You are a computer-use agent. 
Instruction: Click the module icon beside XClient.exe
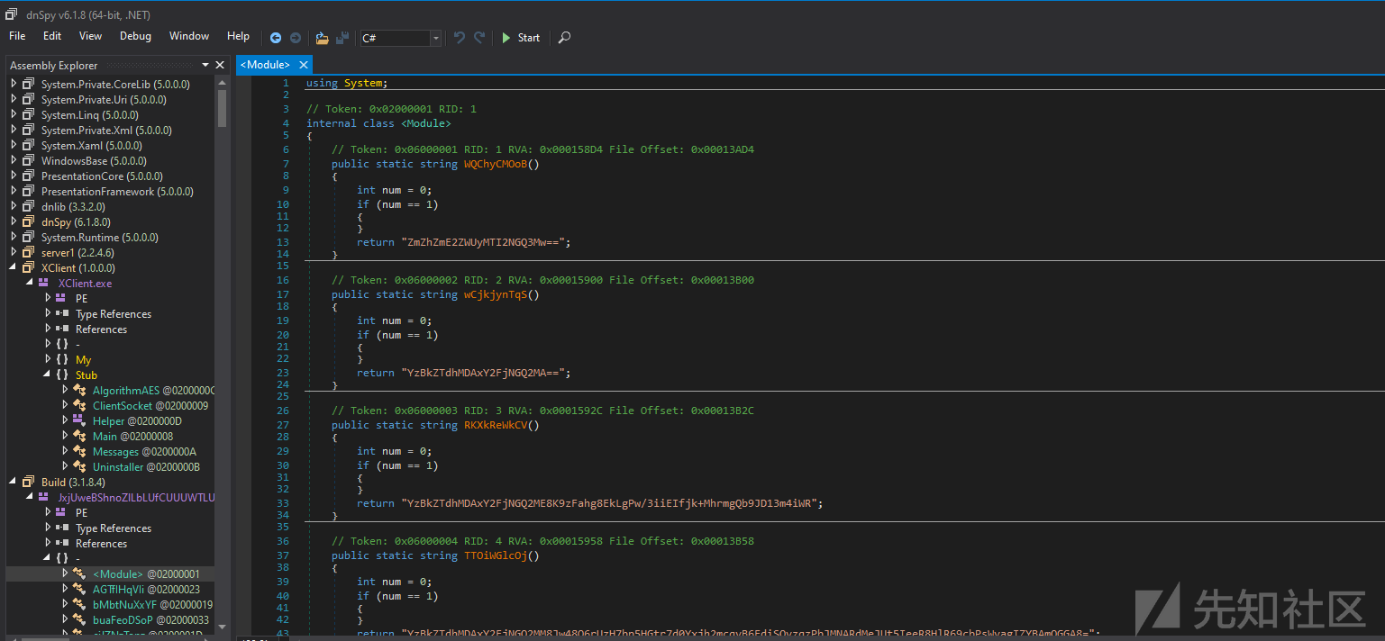[43, 284]
